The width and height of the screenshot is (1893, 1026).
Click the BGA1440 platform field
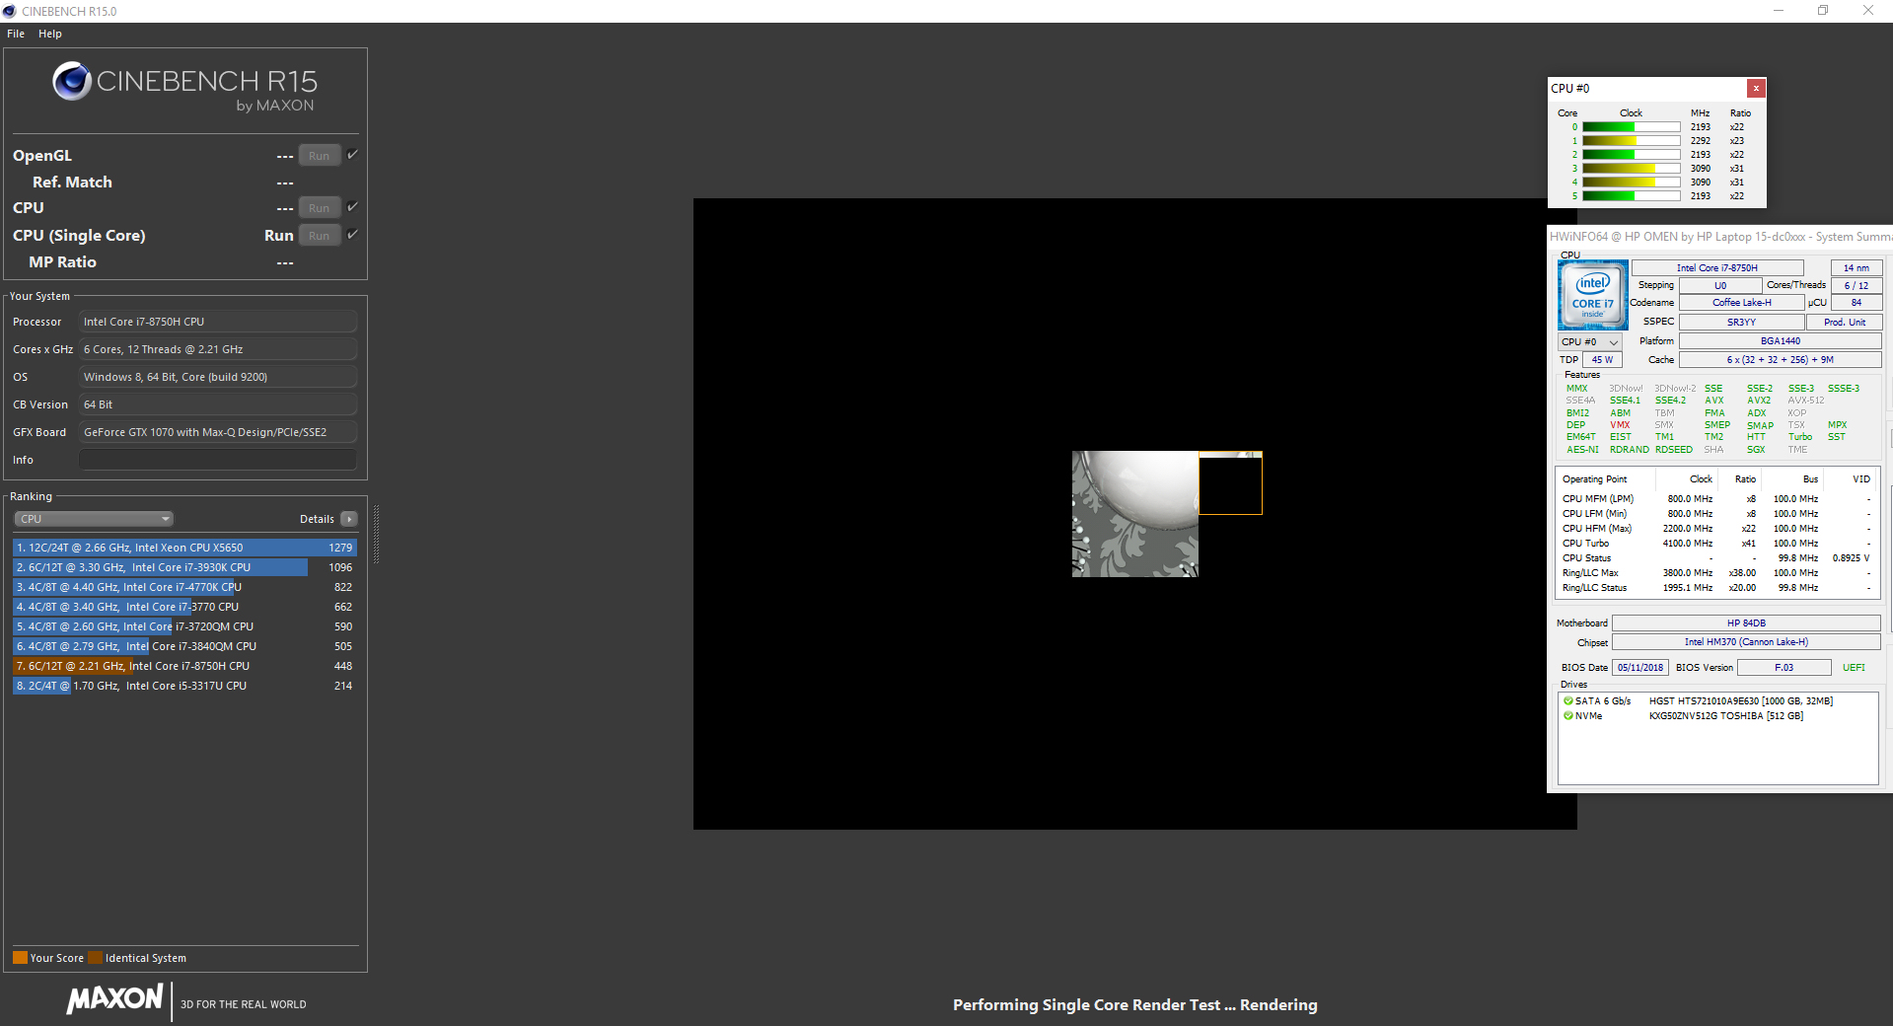(1781, 341)
